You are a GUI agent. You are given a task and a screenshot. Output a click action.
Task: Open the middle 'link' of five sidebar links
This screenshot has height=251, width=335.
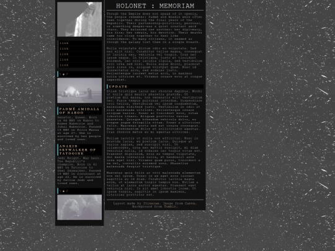[79, 54]
